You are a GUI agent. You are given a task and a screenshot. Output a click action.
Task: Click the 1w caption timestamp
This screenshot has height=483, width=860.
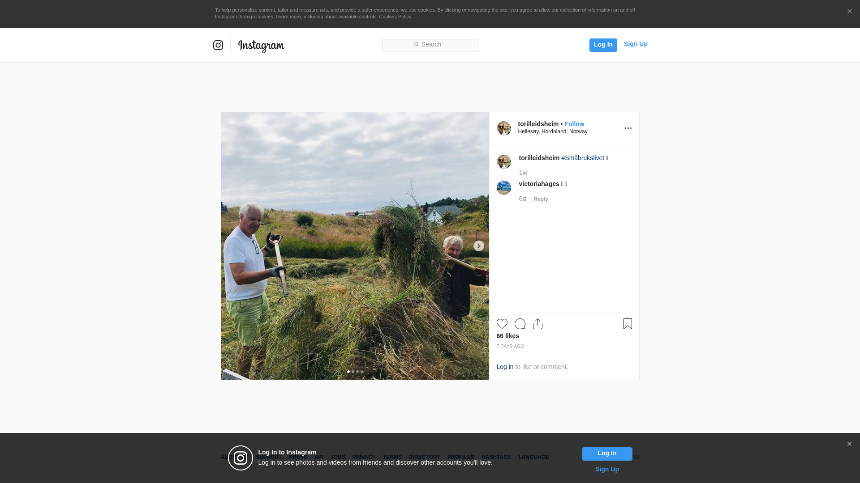point(523,173)
